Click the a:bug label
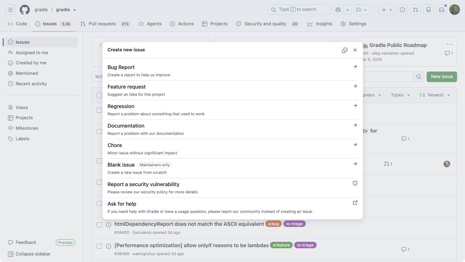Screen dimensions: 465x262 (273, 224)
